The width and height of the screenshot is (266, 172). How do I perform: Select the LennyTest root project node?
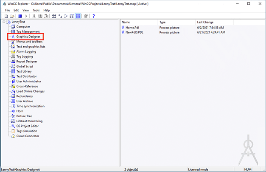click(18, 22)
